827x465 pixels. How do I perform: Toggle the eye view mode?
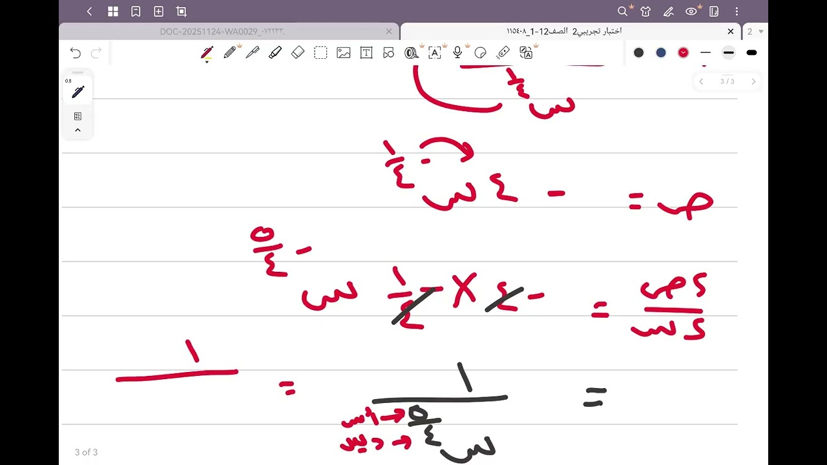pyautogui.click(x=691, y=11)
